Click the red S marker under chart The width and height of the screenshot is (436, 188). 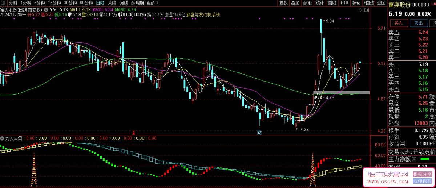pos(134,133)
